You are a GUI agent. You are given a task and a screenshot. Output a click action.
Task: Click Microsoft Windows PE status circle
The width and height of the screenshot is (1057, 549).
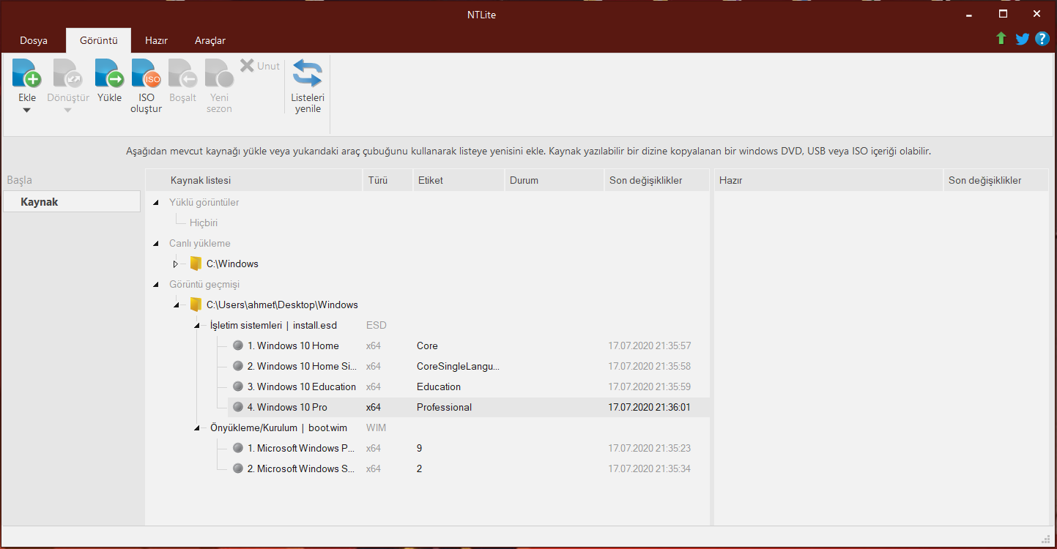(x=238, y=448)
